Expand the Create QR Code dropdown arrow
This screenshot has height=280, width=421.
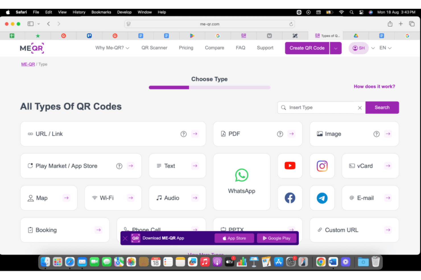336,48
